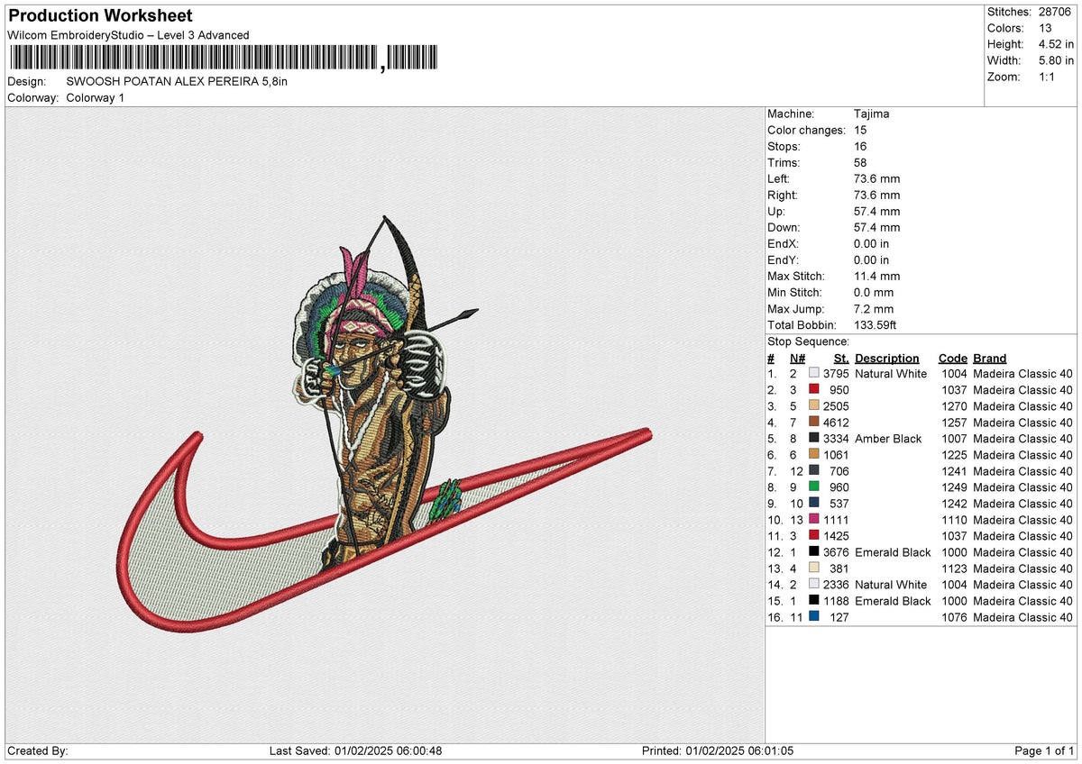Click the Max Stitch value '11.4 mm'
Viewport: 1082px width, 764px height.
coord(876,276)
